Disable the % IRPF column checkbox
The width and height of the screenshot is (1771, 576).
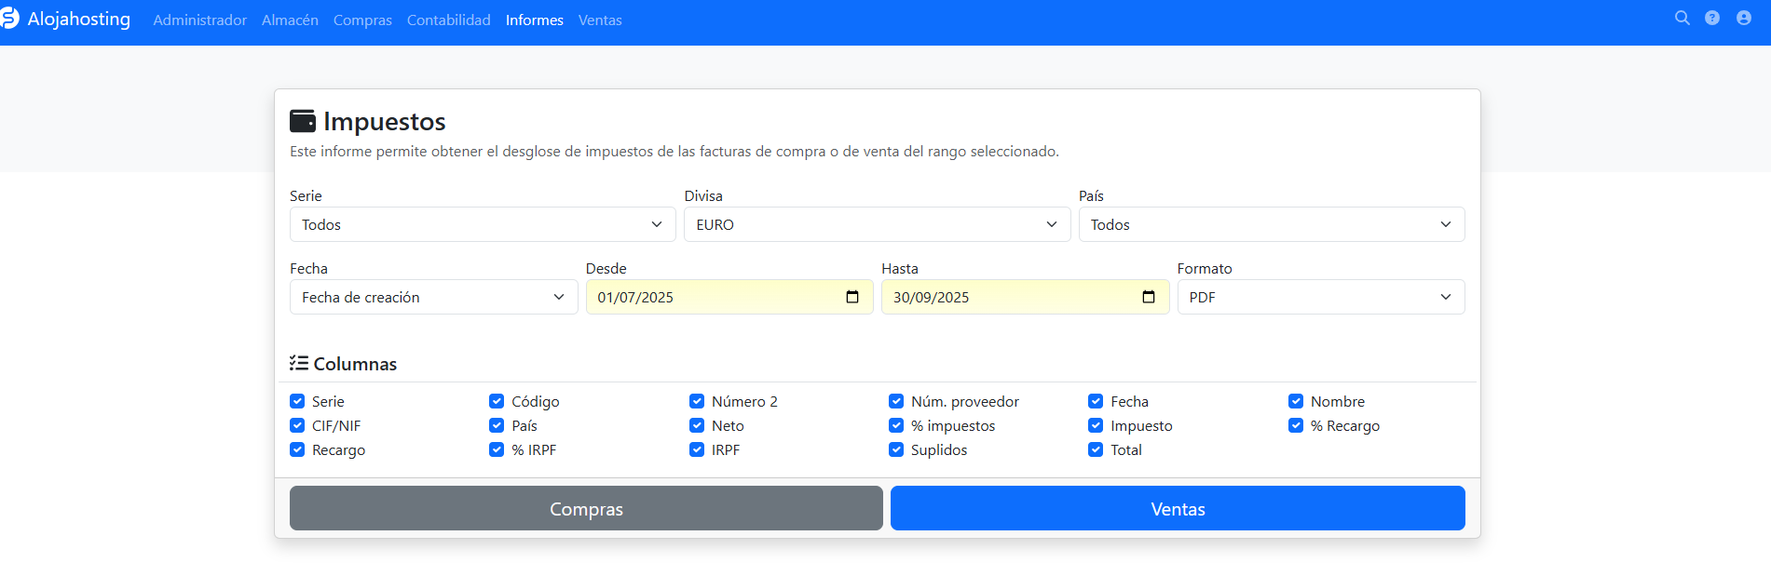coord(497,449)
